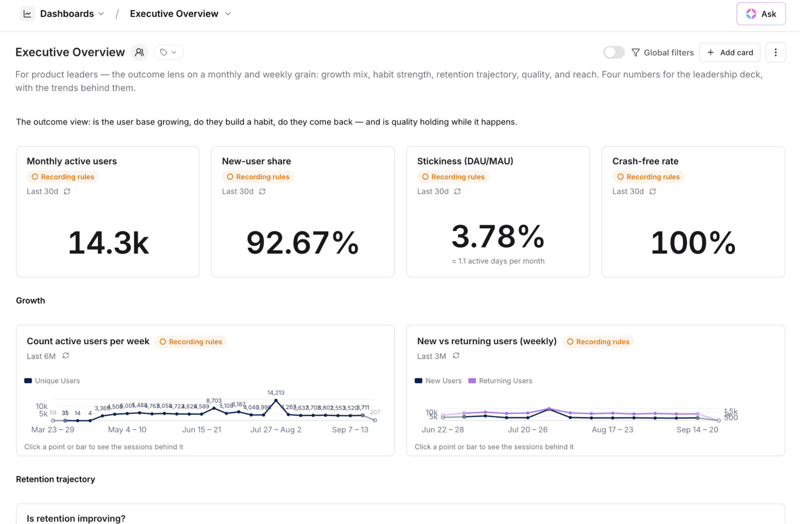Click the Count active users per week title
The image size is (800, 524).
[88, 341]
